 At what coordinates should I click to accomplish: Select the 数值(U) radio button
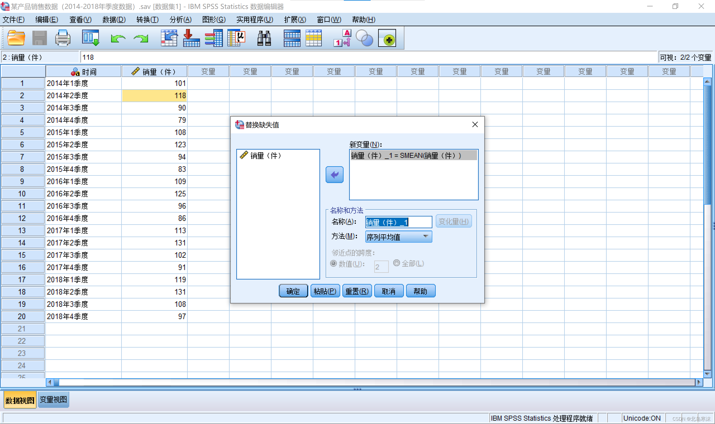[333, 263]
